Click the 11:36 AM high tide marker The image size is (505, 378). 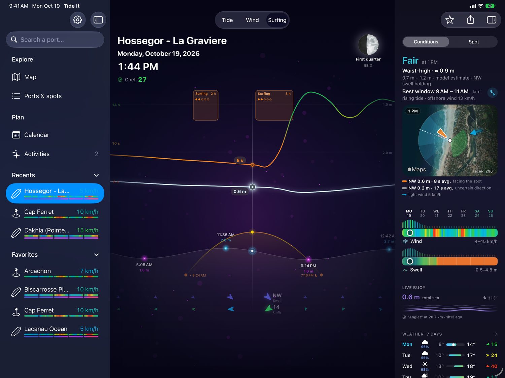click(226, 248)
